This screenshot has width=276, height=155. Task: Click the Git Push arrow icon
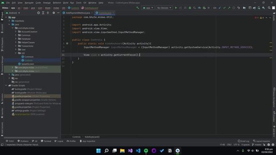(x=229, y=8)
